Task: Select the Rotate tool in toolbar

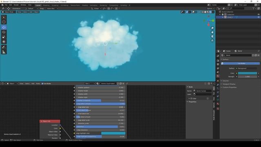Action: 4,32
